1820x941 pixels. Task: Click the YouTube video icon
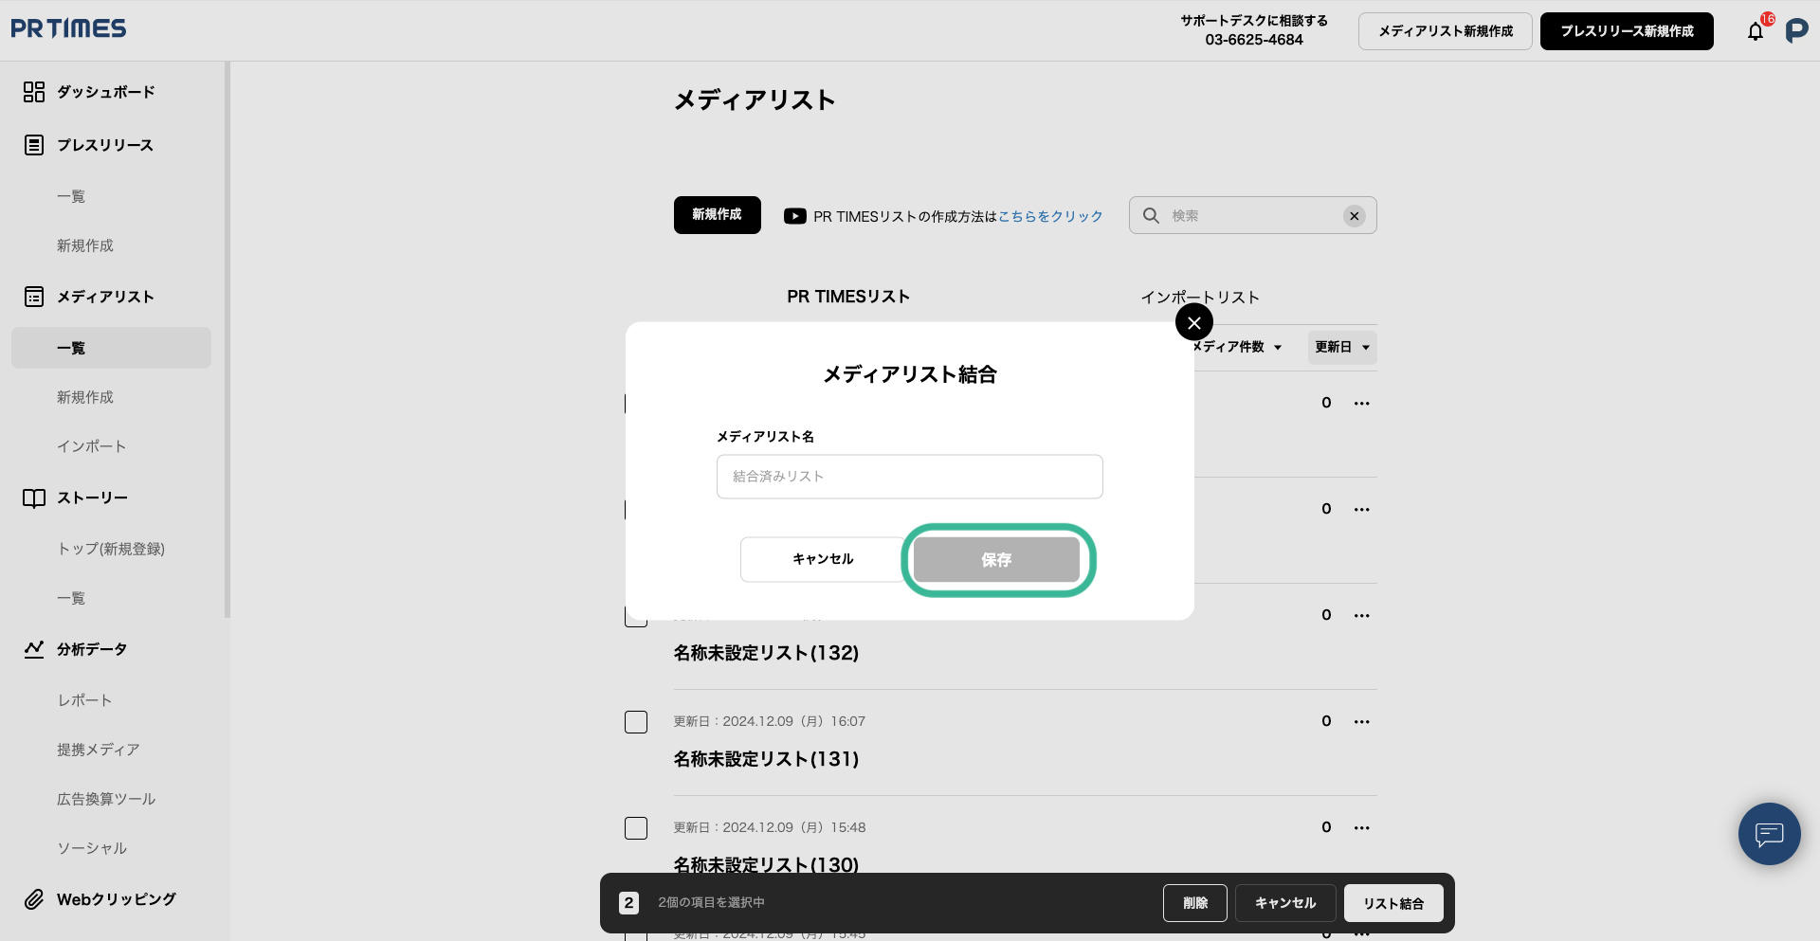tap(794, 216)
